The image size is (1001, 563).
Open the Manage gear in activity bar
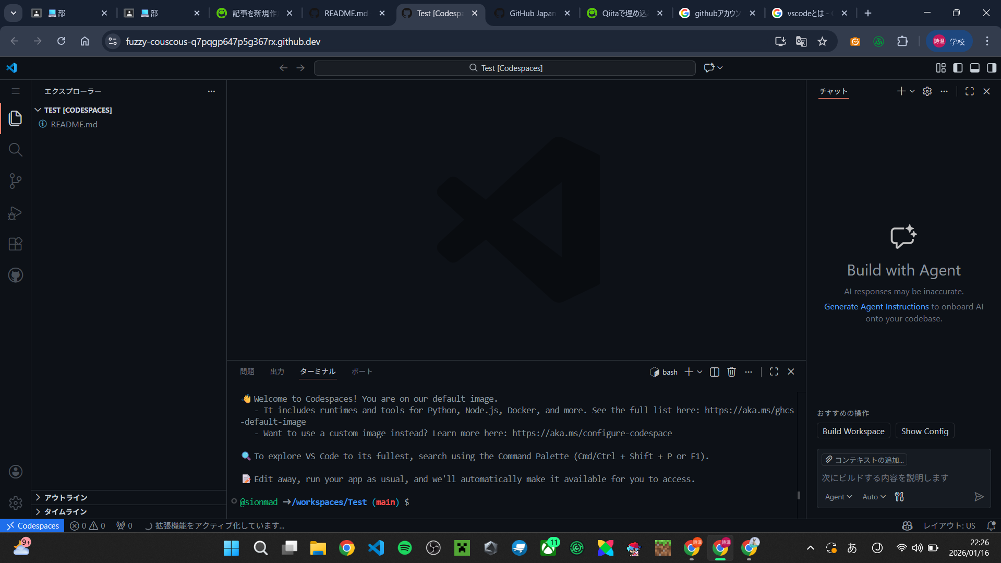tap(15, 503)
